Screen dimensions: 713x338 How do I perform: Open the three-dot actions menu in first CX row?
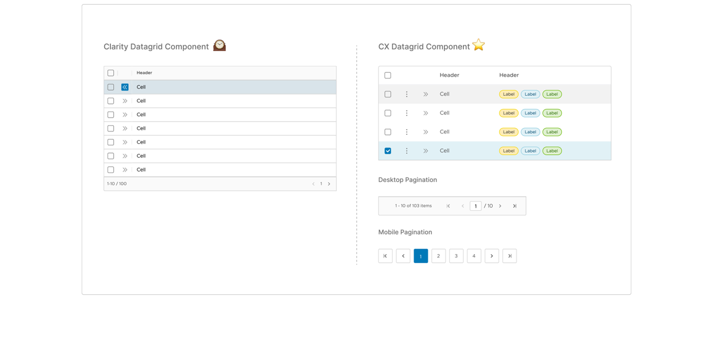(x=407, y=94)
